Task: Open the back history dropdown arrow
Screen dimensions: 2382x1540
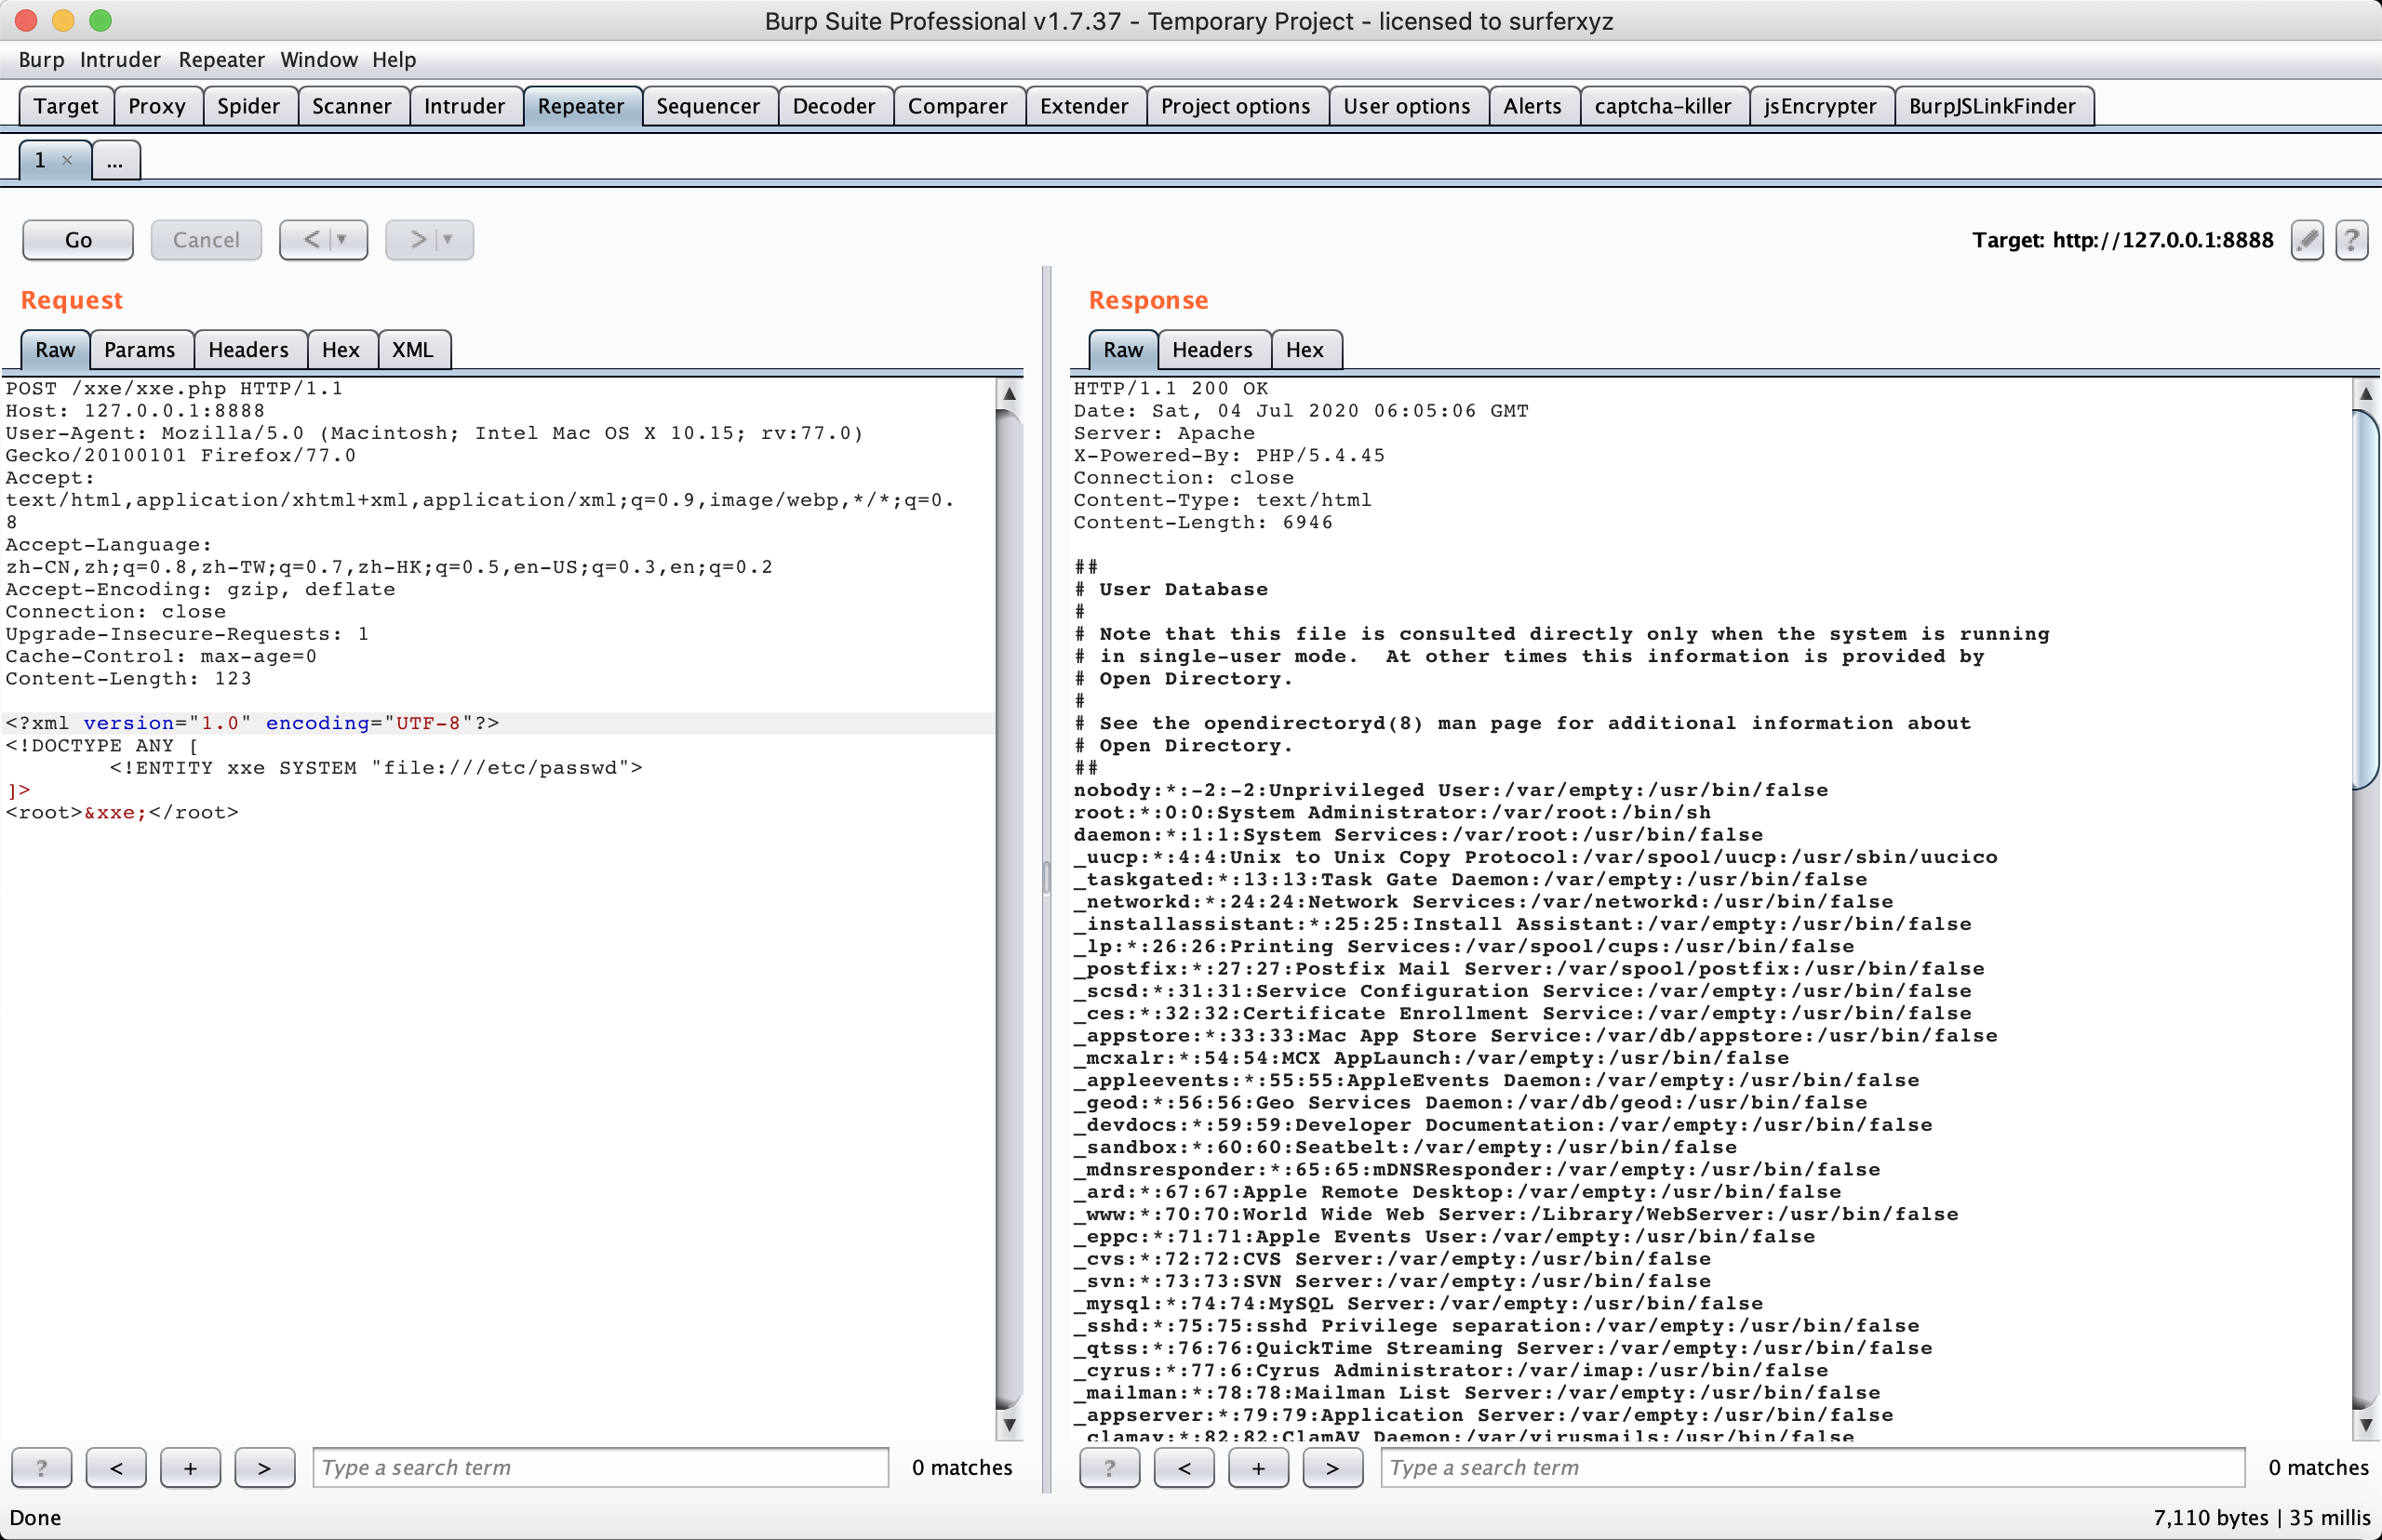Action: [x=342, y=240]
